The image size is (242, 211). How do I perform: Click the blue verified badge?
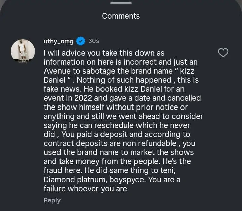pyautogui.click(x=81, y=41)
